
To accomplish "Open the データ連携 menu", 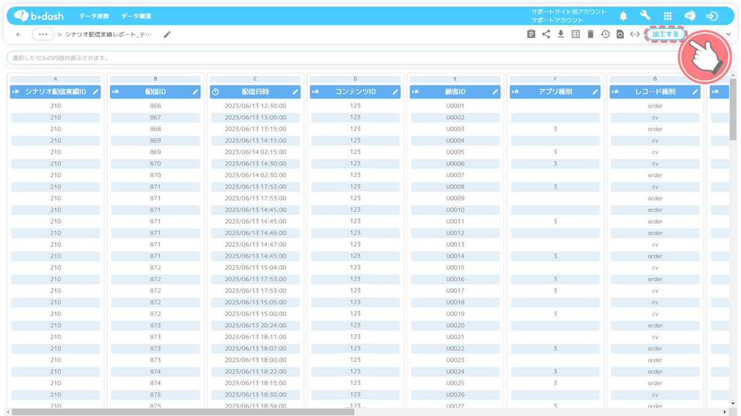I will click(x=94, y=16).
